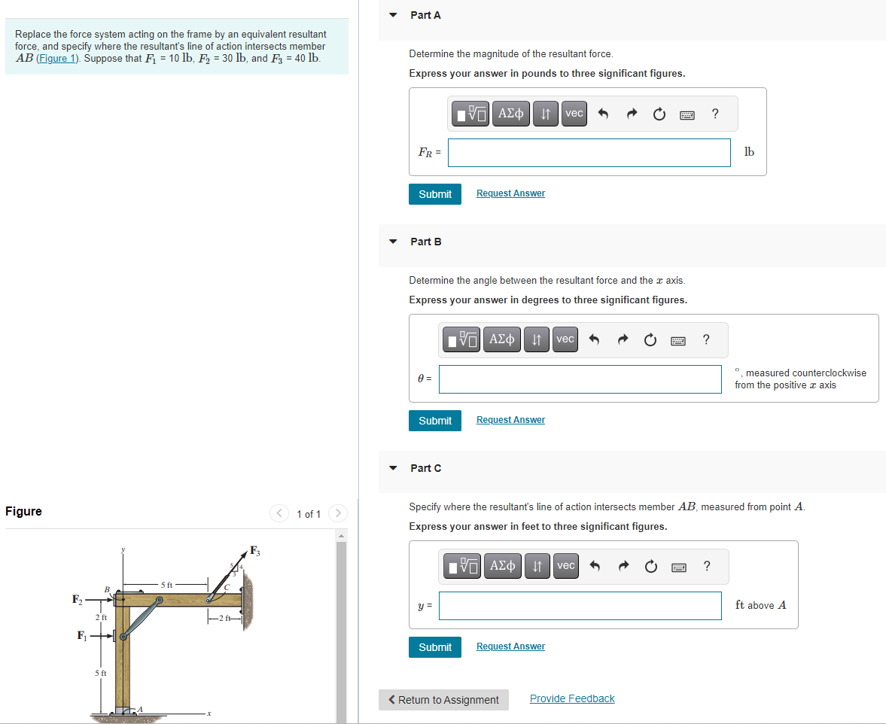This screenshot has height=724, width=886.
Task: Open the Greek symbols ΑΣΦ palette in Part A
Action: 510,113
